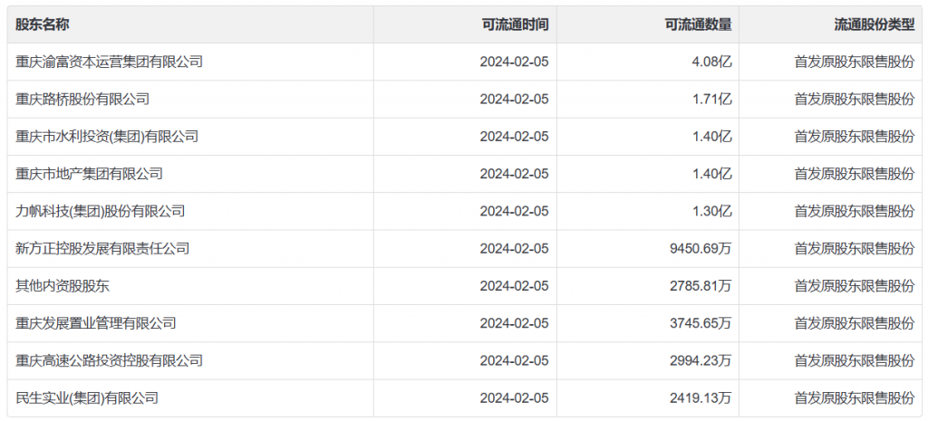The image size is (928, 421).
Task: Click 新方正控股发展有限责任公司 shareholder name
Action: [102, 248]
